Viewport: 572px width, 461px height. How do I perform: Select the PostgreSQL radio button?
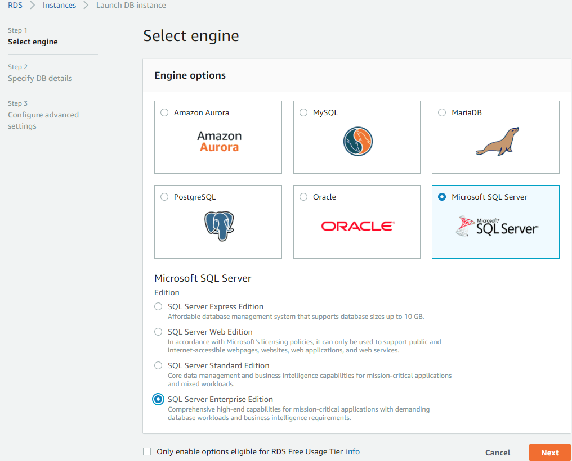pos(164,197)
